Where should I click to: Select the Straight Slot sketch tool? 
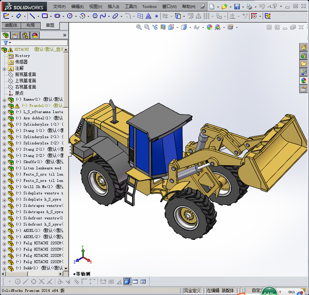coord(57,16)
